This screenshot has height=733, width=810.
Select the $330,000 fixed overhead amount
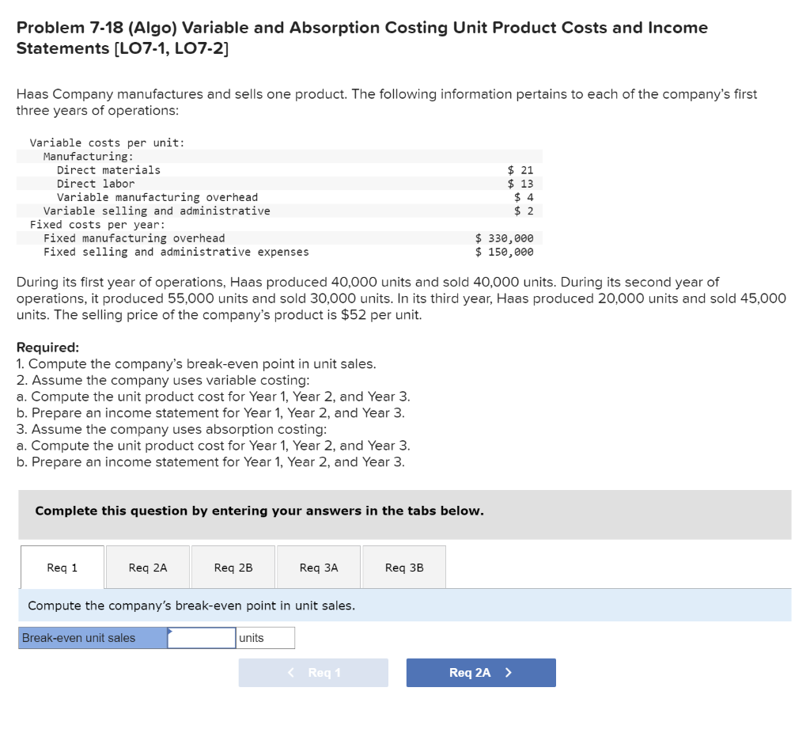point(503,237)
